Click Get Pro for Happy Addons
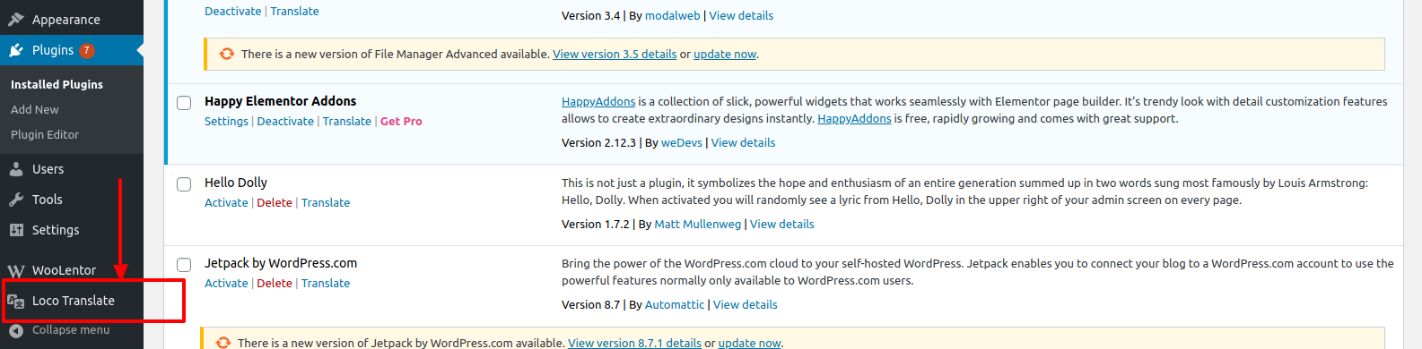 [x=401, y=121]
